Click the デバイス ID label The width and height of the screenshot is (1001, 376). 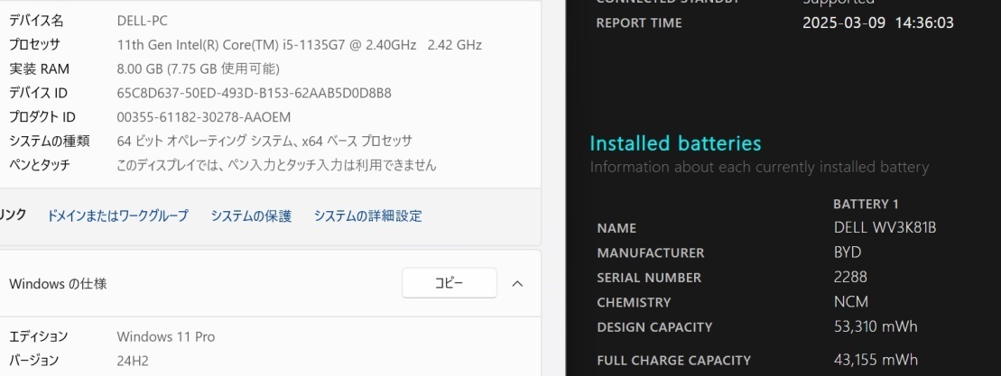pos(38,93)
